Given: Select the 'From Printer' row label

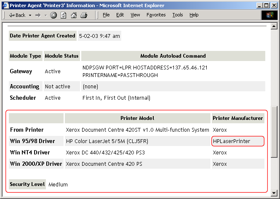Looking at the screenshot, I should point(27,130).
